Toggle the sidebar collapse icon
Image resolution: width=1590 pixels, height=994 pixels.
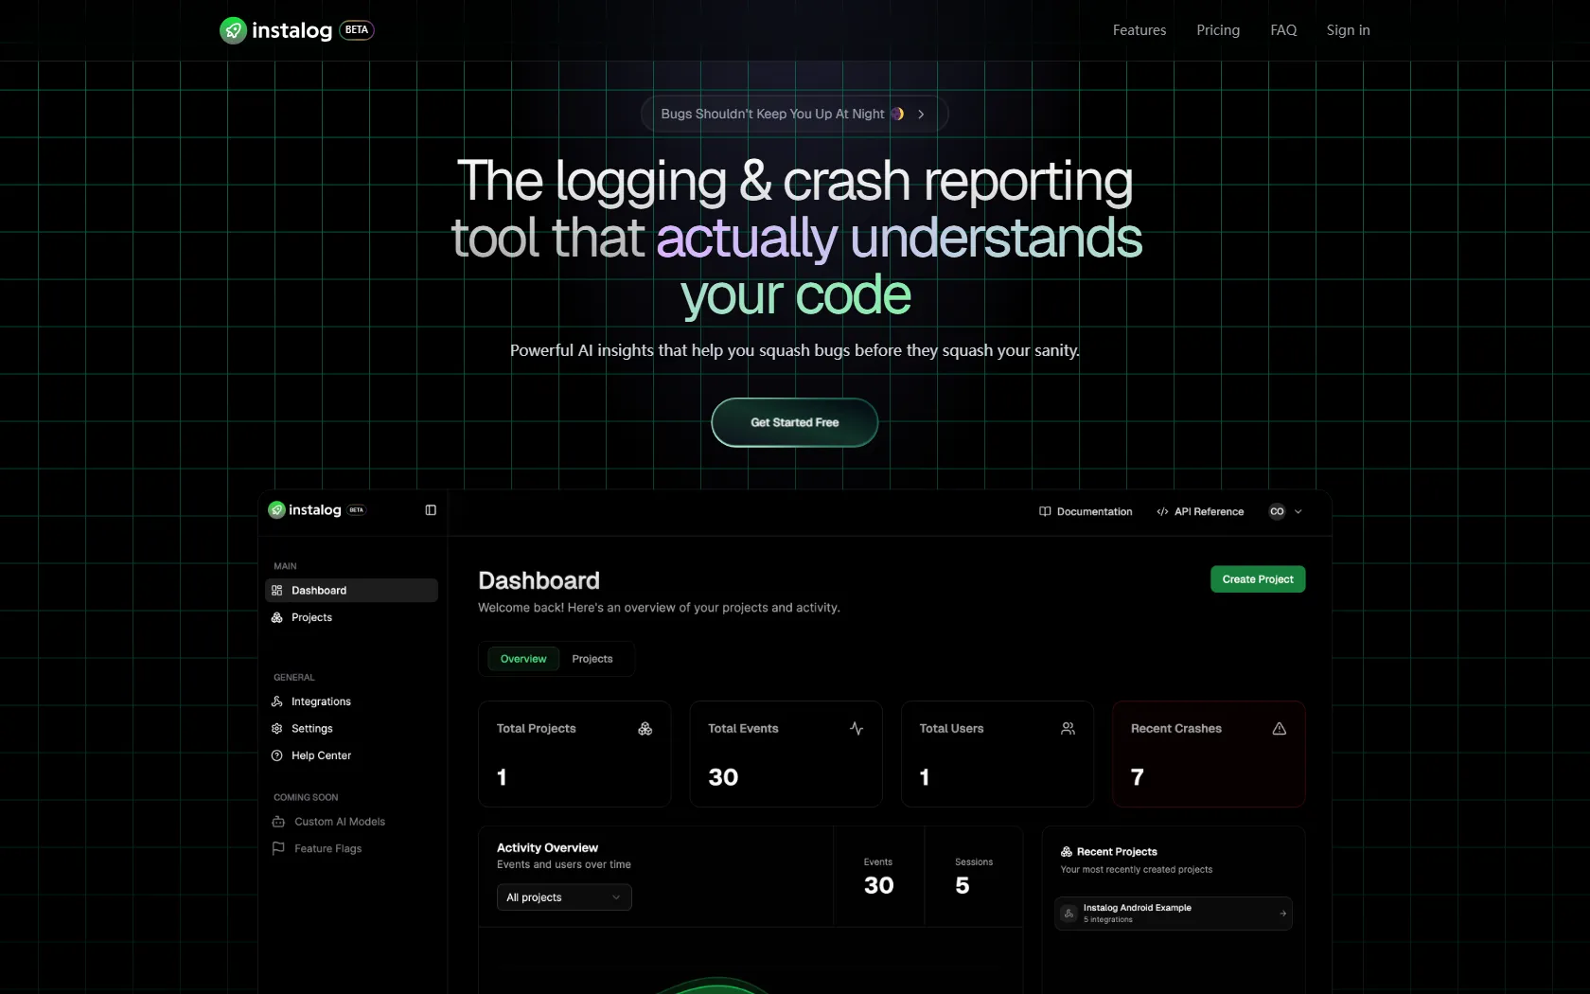431,510
